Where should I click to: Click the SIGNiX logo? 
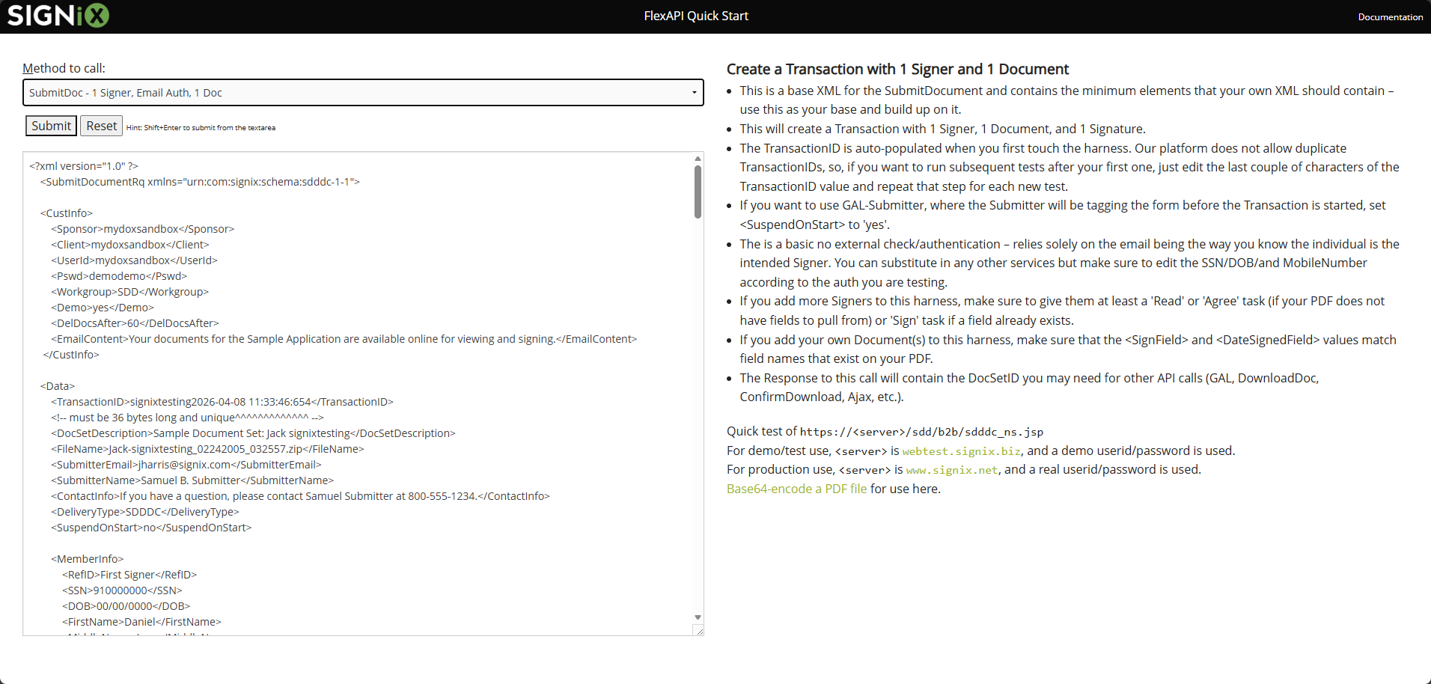[x=56, y=15]
